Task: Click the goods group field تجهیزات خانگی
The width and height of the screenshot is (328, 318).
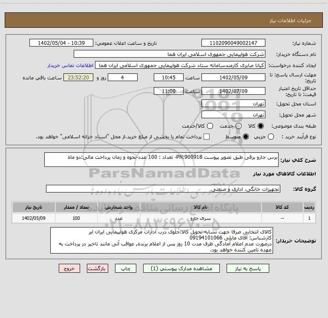Action: tap(163, 189)
